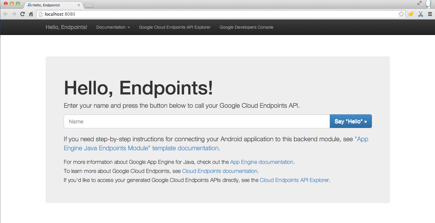
Task: Follow the Cloud Endpoints API Explorer link
Action: point(294,180)
